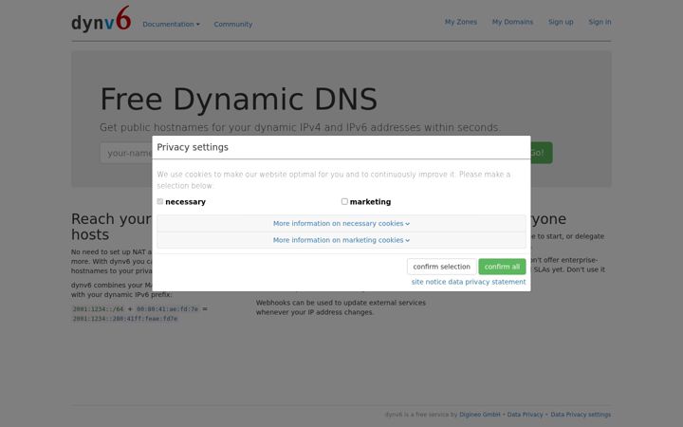Open Data Privacy settings in footer

[x=581, y=415]
